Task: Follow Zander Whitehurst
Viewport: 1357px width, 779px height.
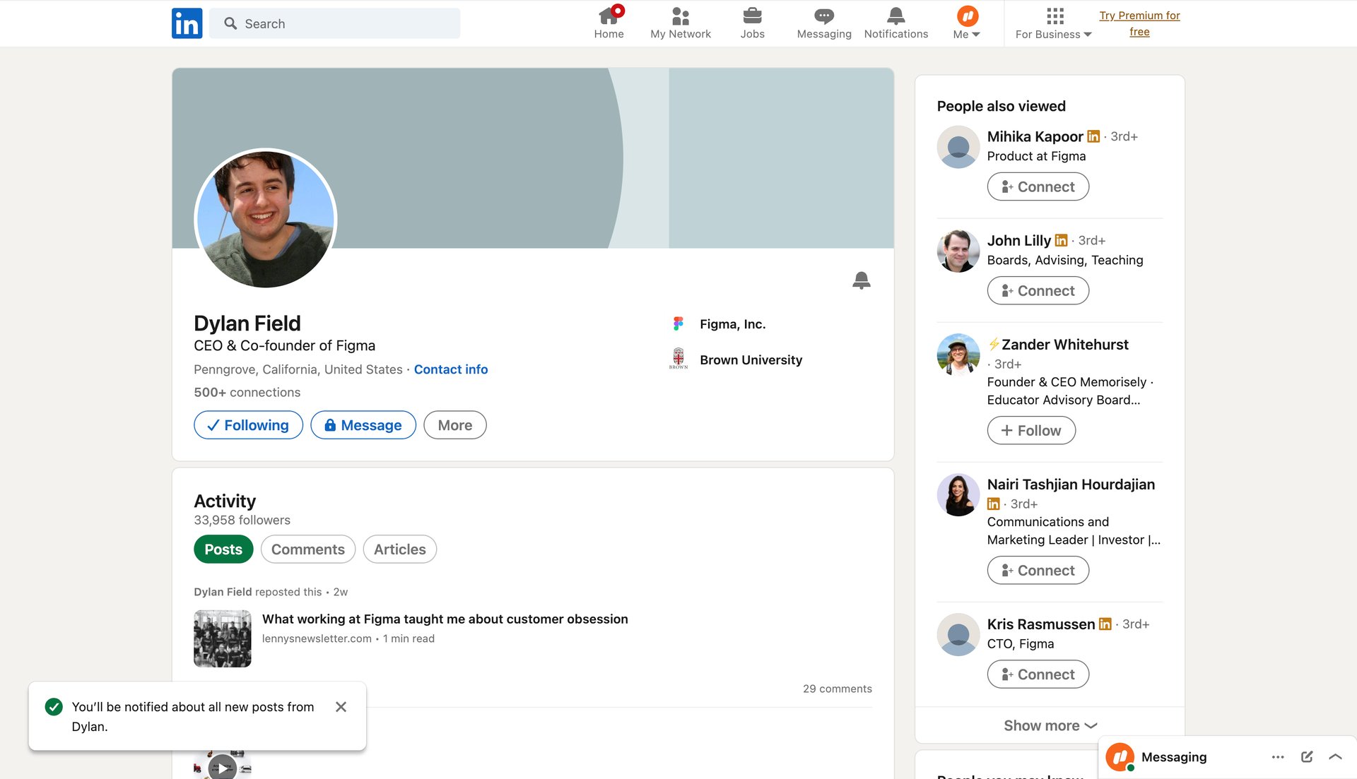Action: [x=1030, y=429]
